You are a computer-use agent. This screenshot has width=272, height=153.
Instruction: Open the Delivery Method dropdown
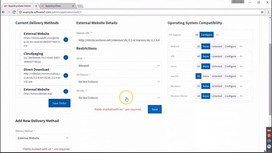tap(43, 138)
